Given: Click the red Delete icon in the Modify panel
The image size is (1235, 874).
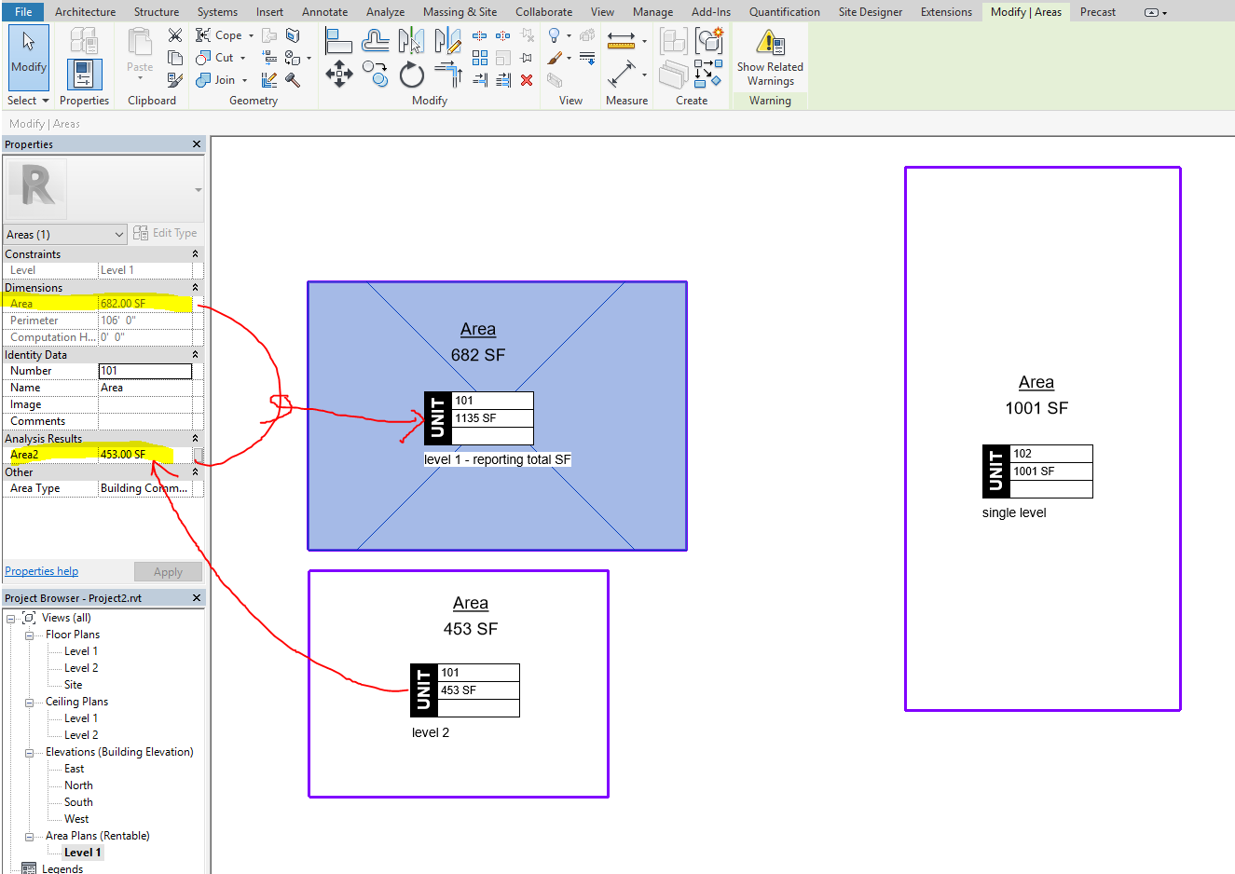Looking at the screenshot, I should (528, 81).
